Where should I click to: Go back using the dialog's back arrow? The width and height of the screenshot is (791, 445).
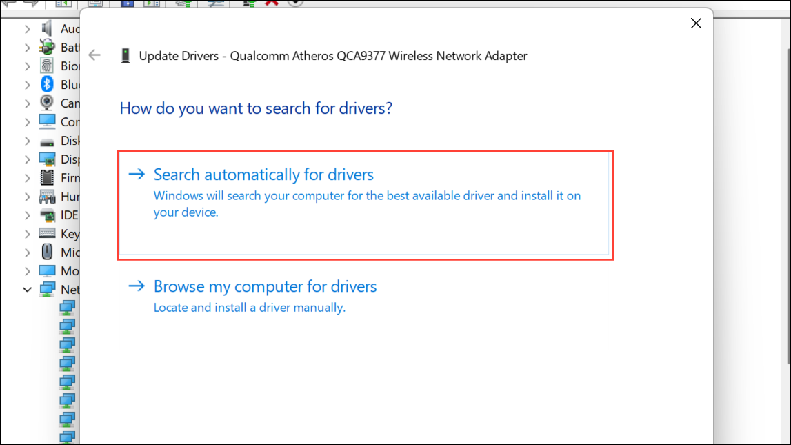point(94,55)
